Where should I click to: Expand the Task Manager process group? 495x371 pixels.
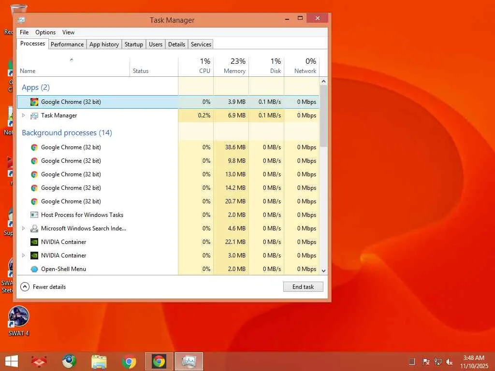pos(23,115)
